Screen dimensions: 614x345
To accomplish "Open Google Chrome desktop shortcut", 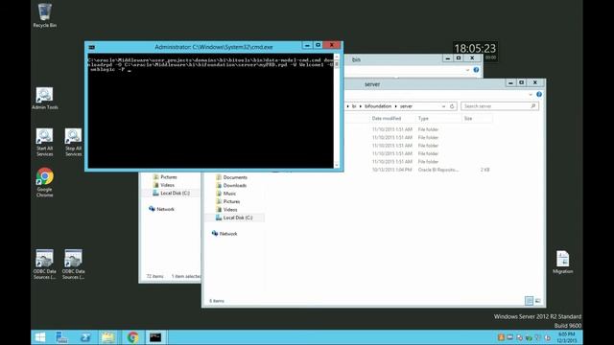I will click(45, 183).
